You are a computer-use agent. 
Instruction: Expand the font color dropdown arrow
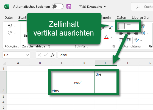coord(111,37)
